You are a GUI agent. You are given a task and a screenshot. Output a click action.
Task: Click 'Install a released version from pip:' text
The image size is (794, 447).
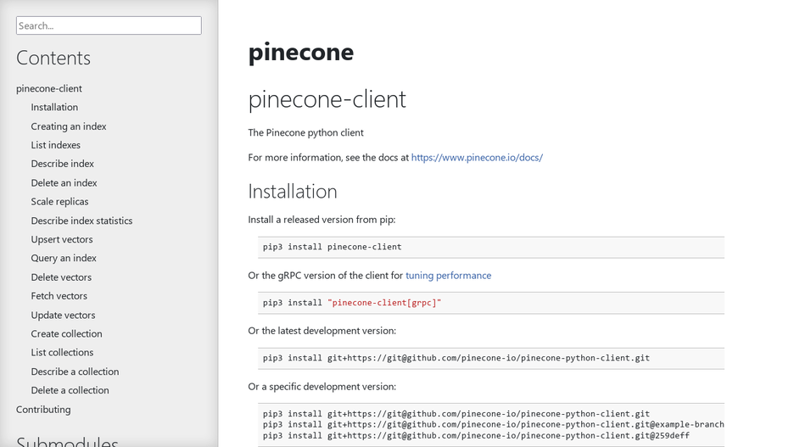tap(322, 220)
